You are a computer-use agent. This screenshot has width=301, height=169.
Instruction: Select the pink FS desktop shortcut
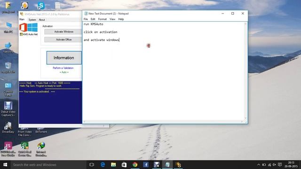8,149
